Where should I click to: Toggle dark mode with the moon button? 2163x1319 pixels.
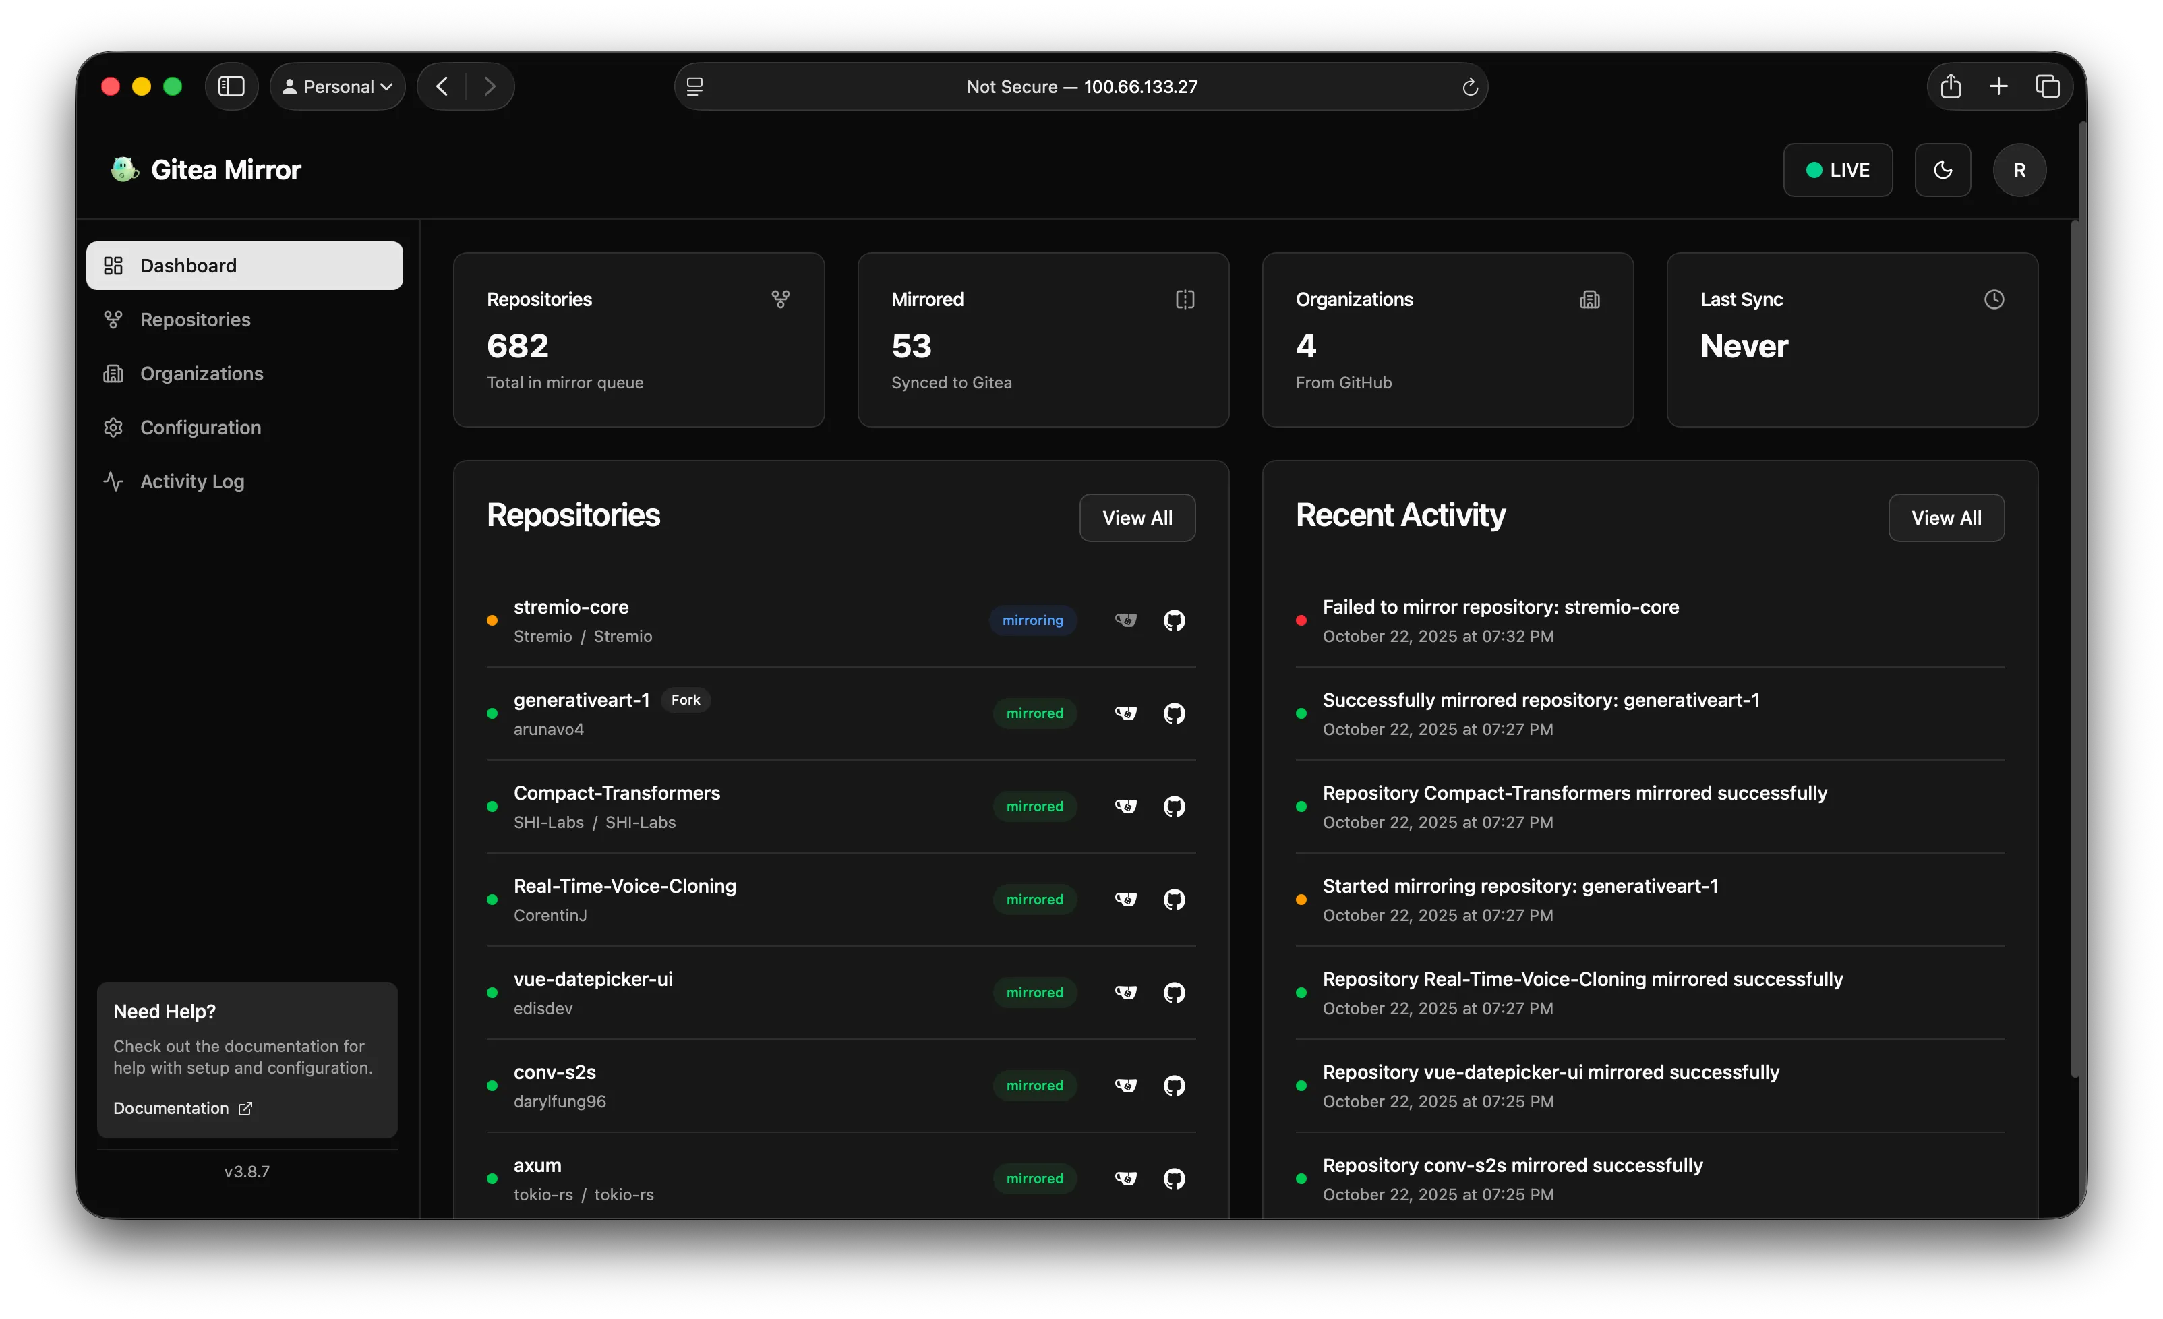click(x=1943, y=169)
